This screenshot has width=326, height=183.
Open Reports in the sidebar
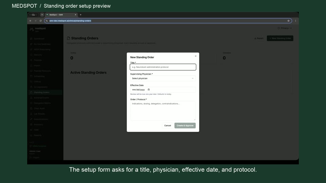point(38,135)
